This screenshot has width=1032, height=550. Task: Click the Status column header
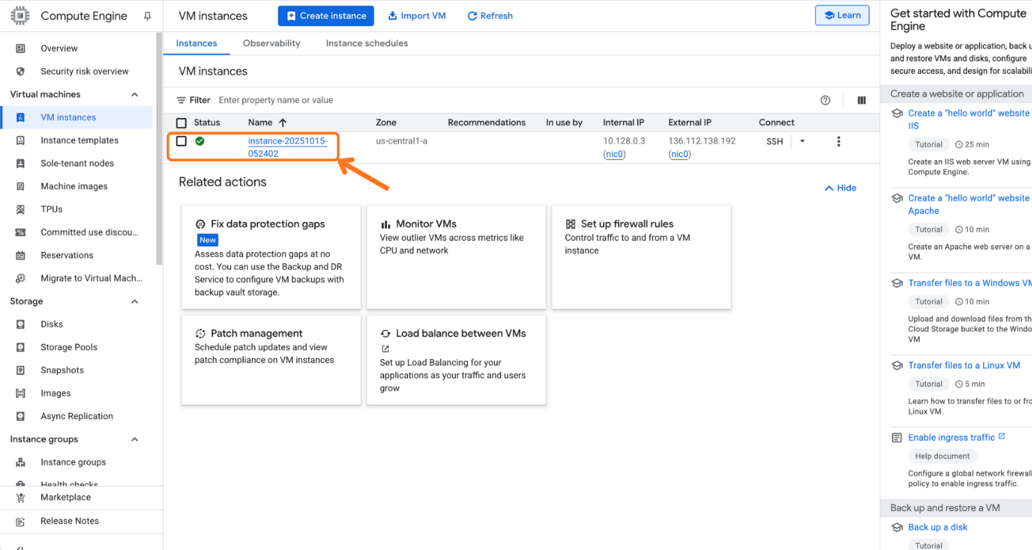[207, 123]
